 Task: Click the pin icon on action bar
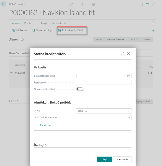pos(153,30)
